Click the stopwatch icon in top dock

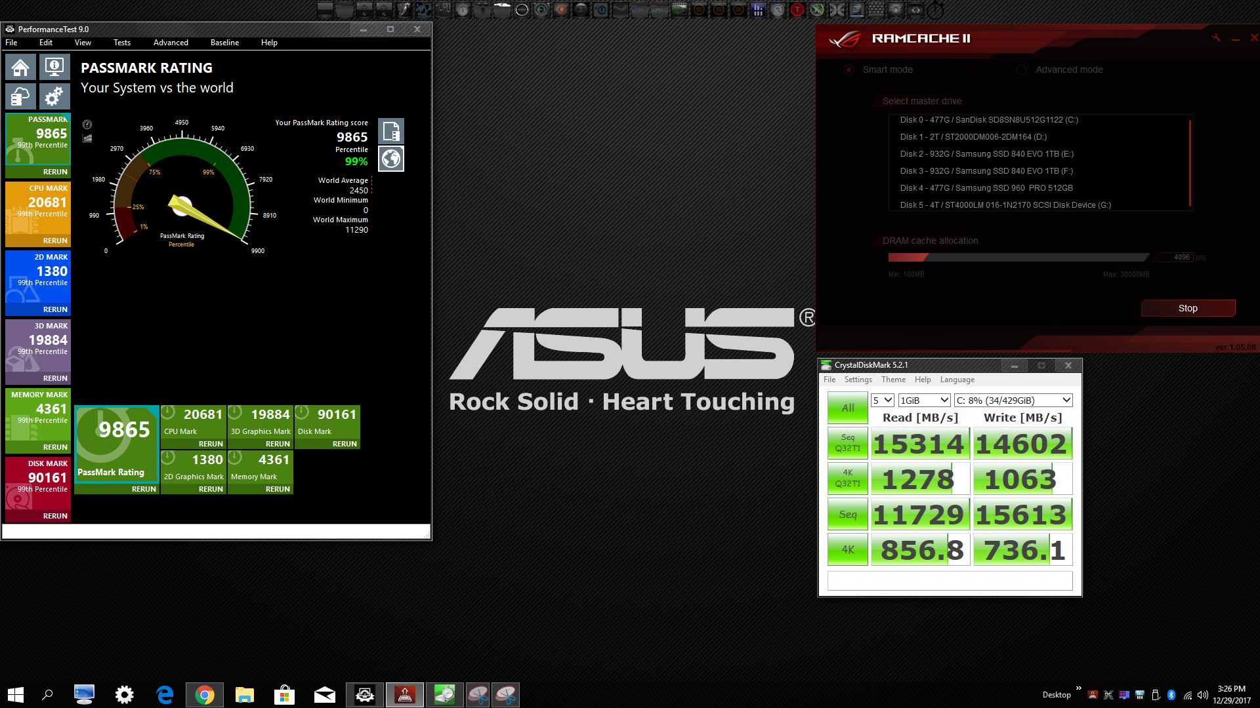(935, 10)
